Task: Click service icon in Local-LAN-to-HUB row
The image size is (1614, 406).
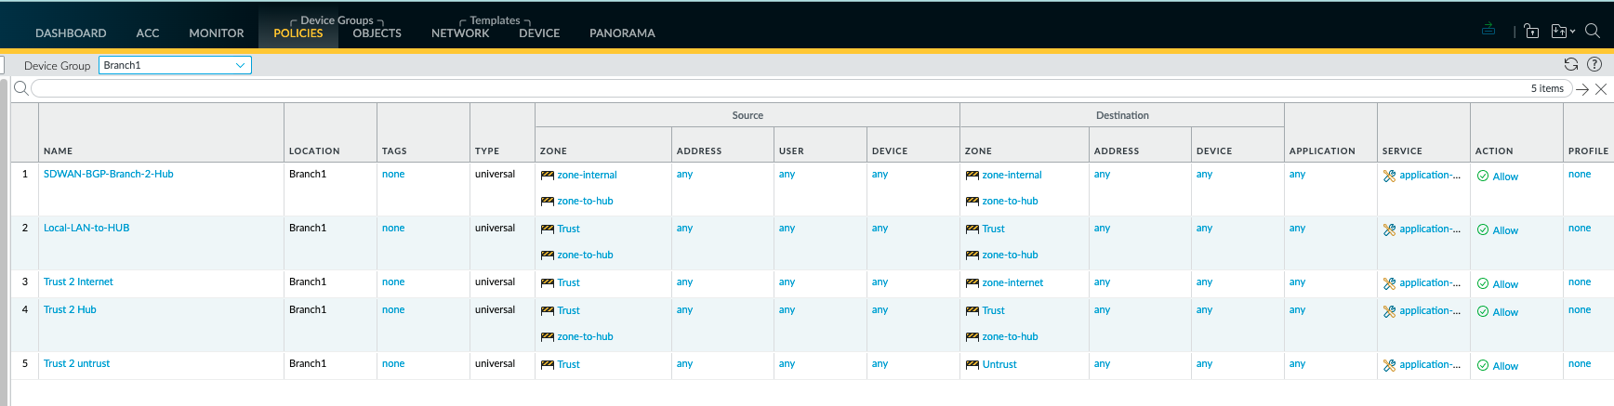Action: pyautogui.click(x=1389, y=229)
